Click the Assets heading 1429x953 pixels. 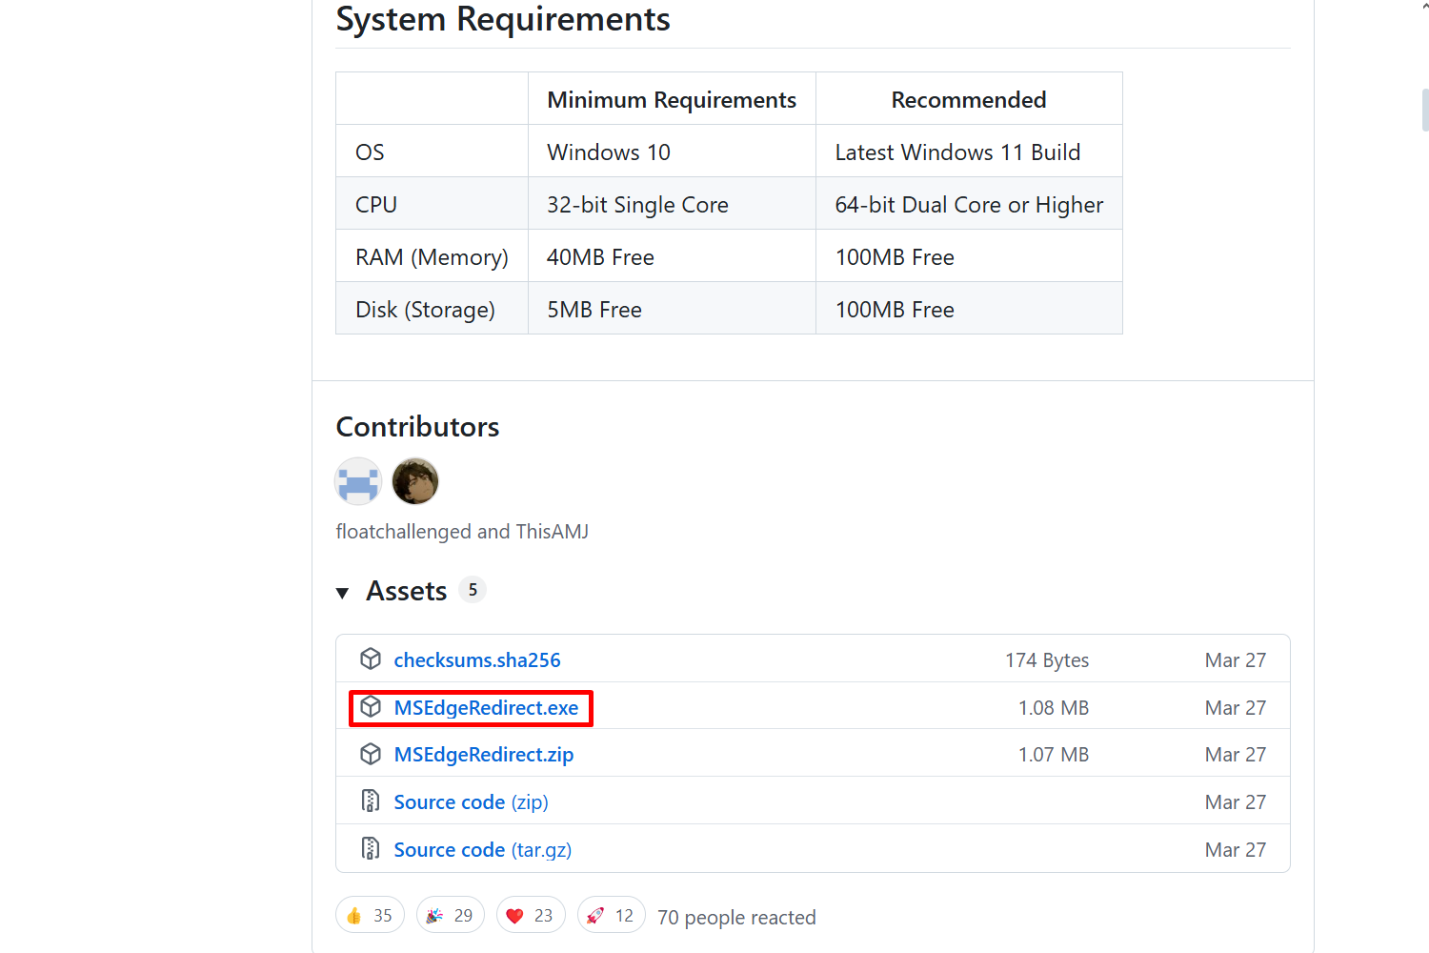(407, 591)
